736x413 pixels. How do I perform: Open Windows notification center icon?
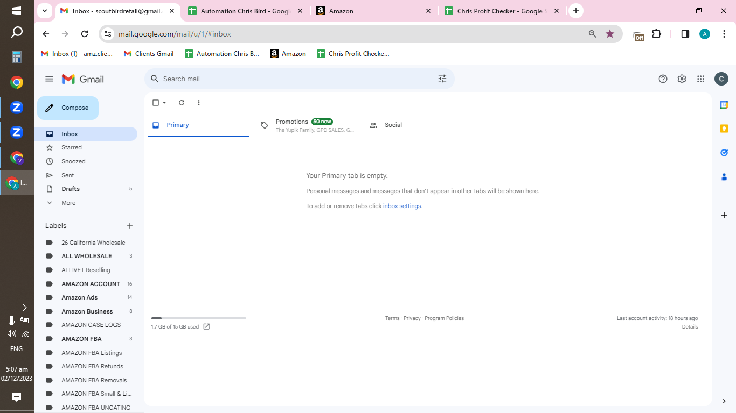(x=17, y=397)
